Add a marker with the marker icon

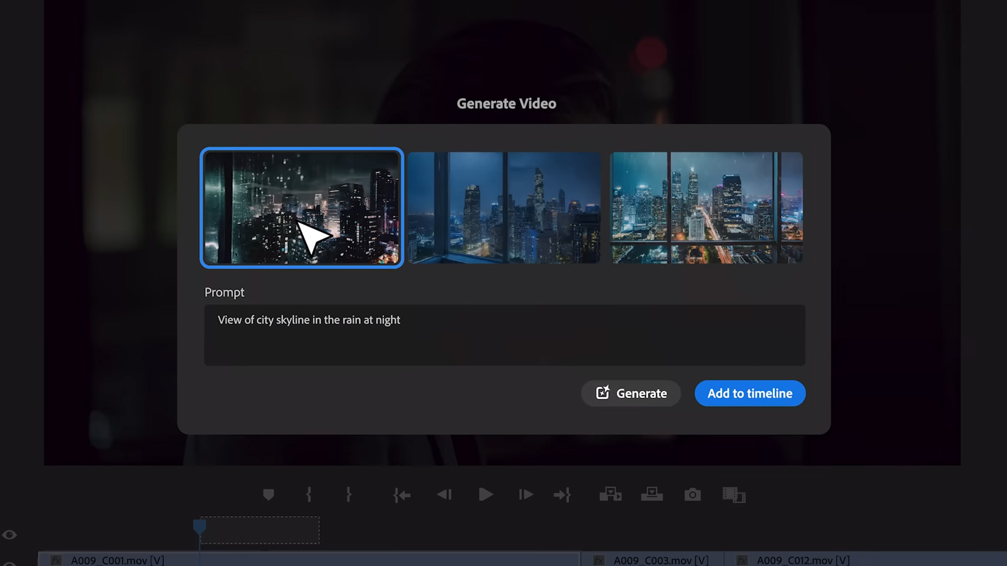(269, 495)
